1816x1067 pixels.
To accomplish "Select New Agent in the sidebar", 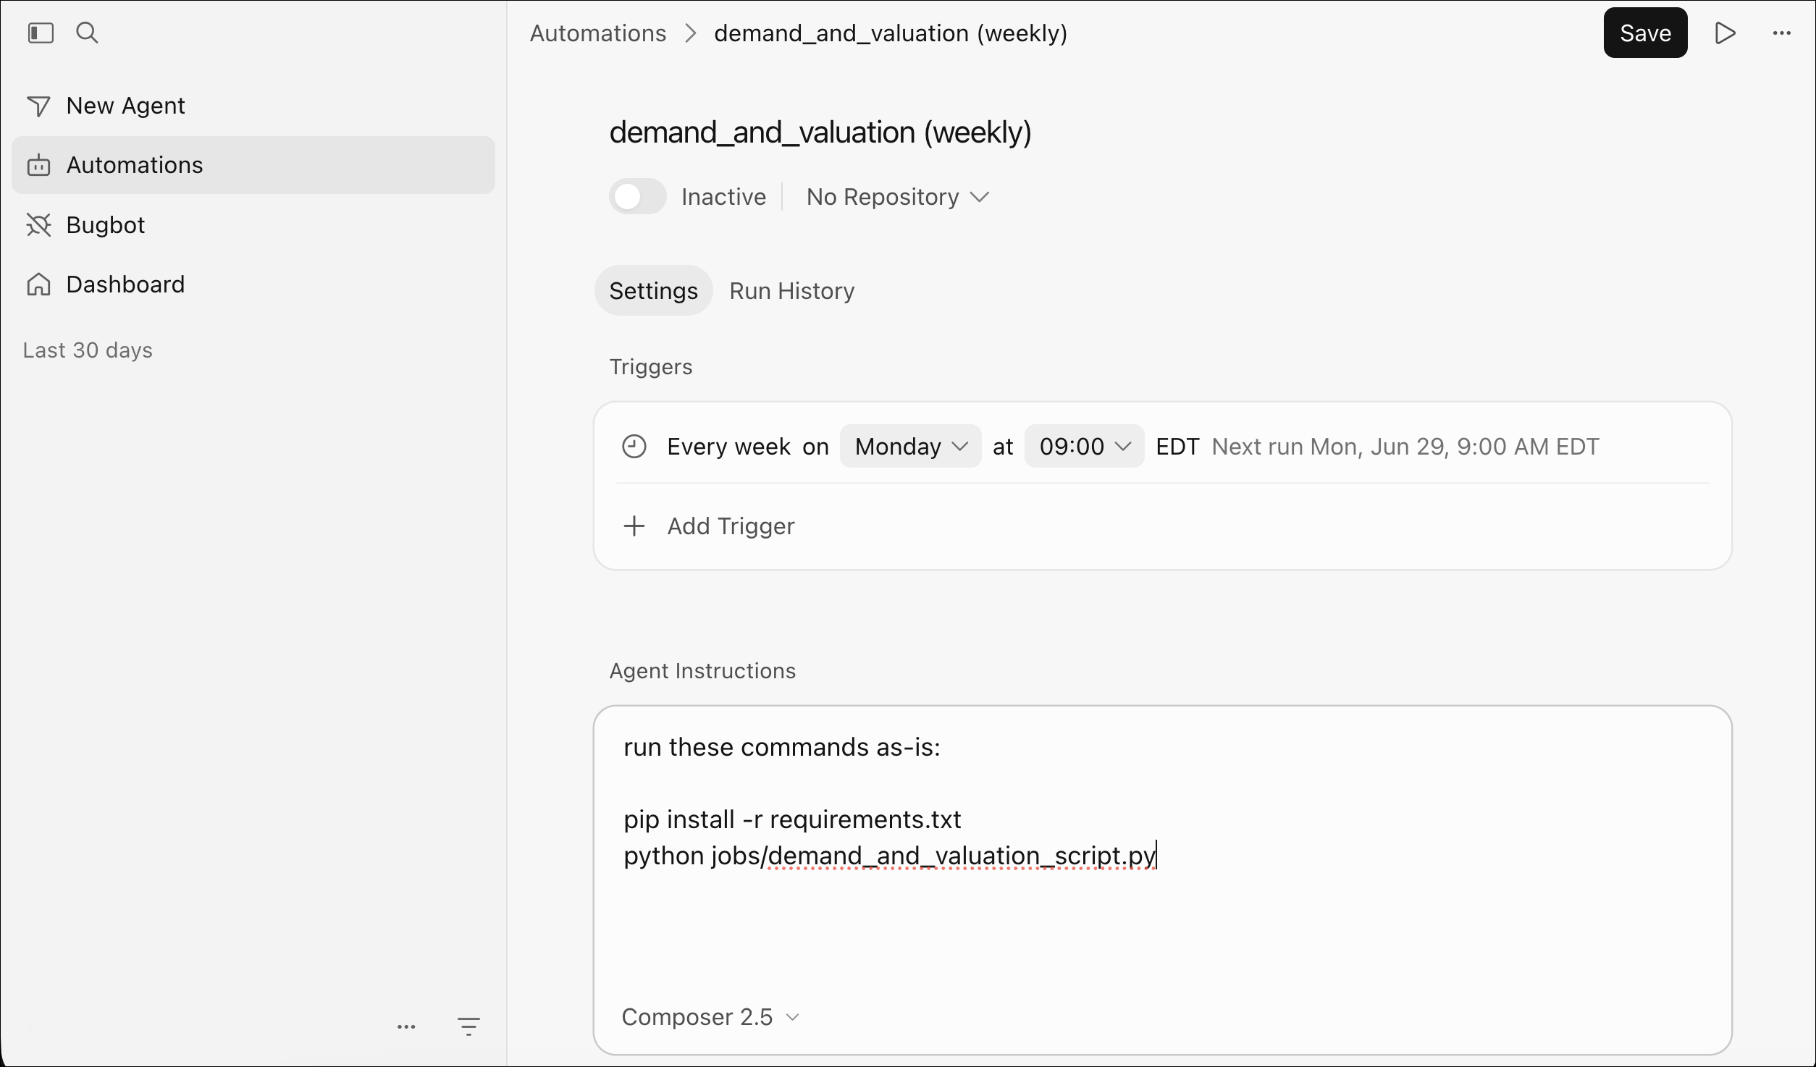I will [253, 106].
